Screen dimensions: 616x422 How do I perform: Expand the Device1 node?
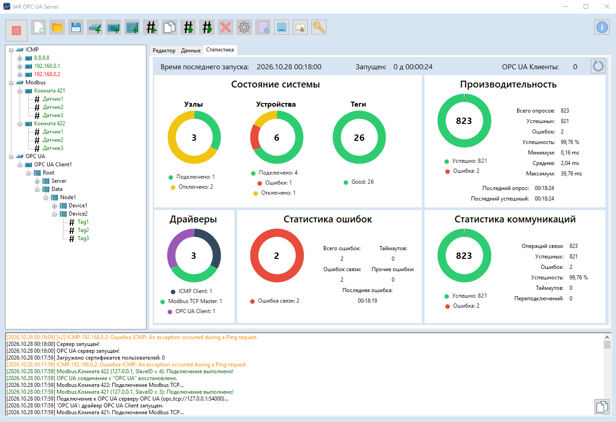point(54,206)
